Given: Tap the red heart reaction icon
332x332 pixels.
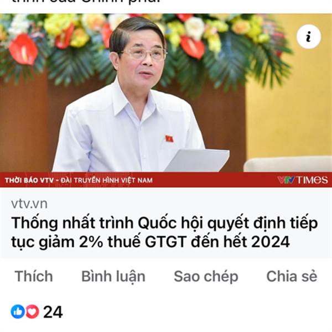Looking at the screenshot, I should (x=33, y=312).
